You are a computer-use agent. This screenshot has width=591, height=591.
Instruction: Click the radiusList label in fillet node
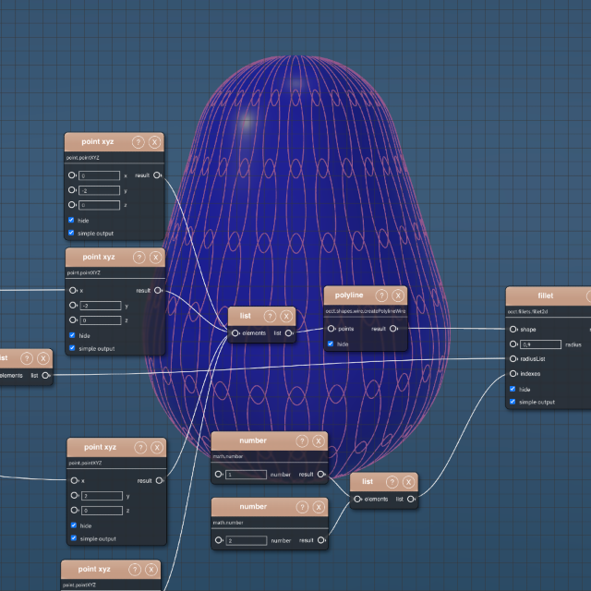click(533, 359)
